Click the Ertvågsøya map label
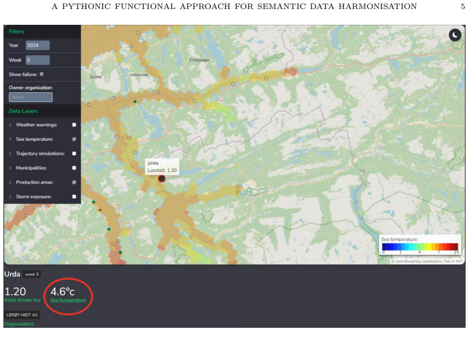 [x=199, y=60]
